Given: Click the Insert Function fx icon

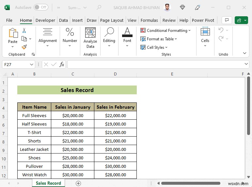Looking at the screenshot, I should pyautogui.click(x=62, y=64).
